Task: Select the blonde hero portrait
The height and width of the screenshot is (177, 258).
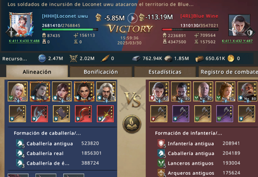Action: tap(17, 92)
